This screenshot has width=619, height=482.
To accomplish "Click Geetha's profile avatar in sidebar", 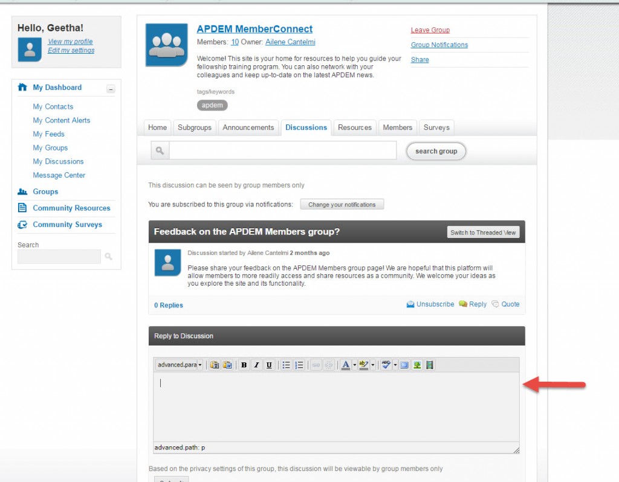I will pos(30,50).
